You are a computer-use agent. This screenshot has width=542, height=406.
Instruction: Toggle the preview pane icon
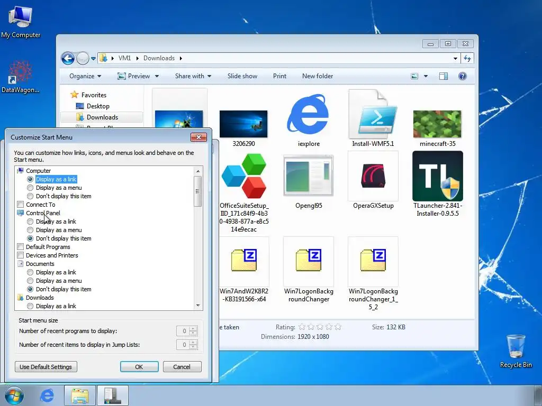click(x=444, y=76)
